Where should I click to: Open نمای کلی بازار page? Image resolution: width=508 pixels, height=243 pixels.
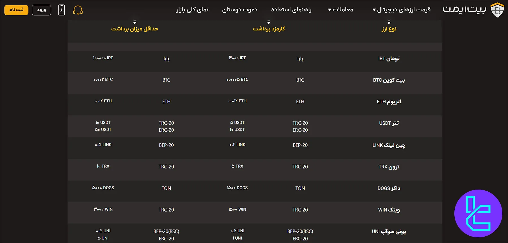[192, 10]
